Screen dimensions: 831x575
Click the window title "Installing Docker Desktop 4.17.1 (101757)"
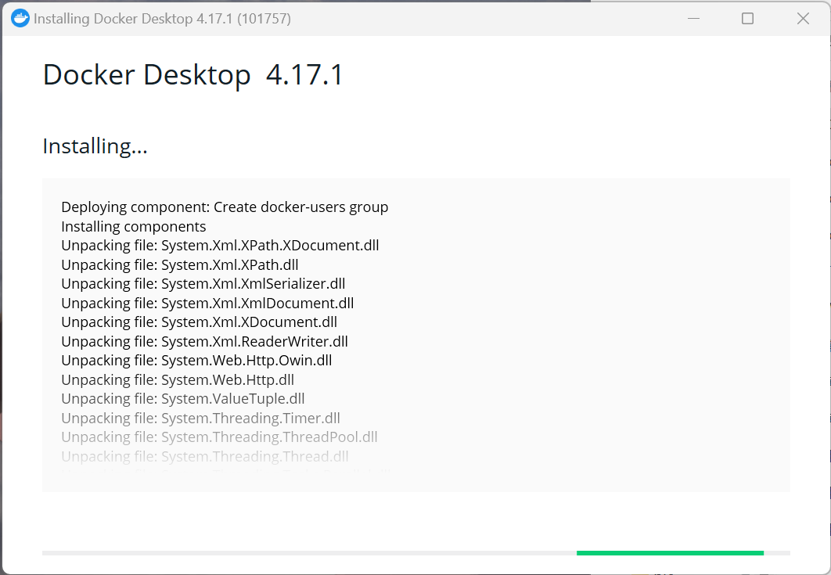pos(162,19)
